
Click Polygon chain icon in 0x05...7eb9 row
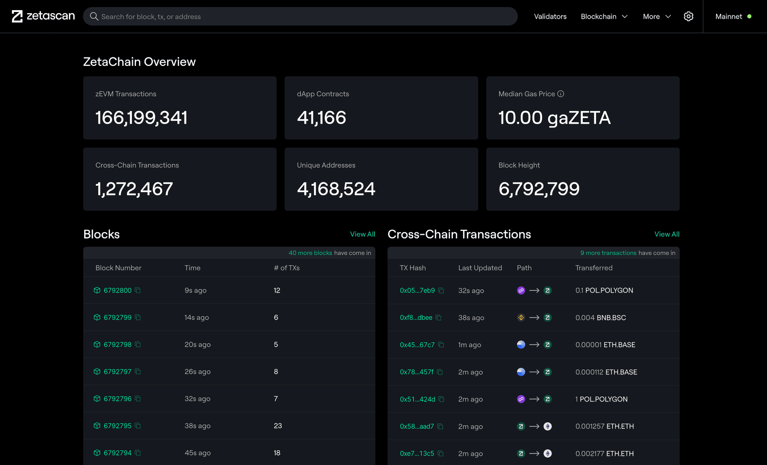click(521, 290)
